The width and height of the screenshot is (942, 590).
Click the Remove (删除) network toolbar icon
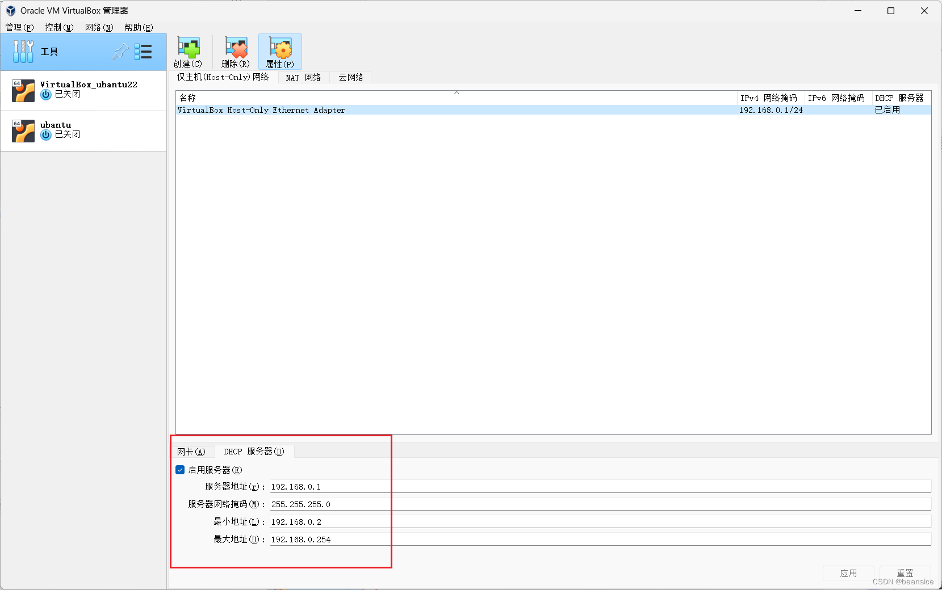point(236,48)
